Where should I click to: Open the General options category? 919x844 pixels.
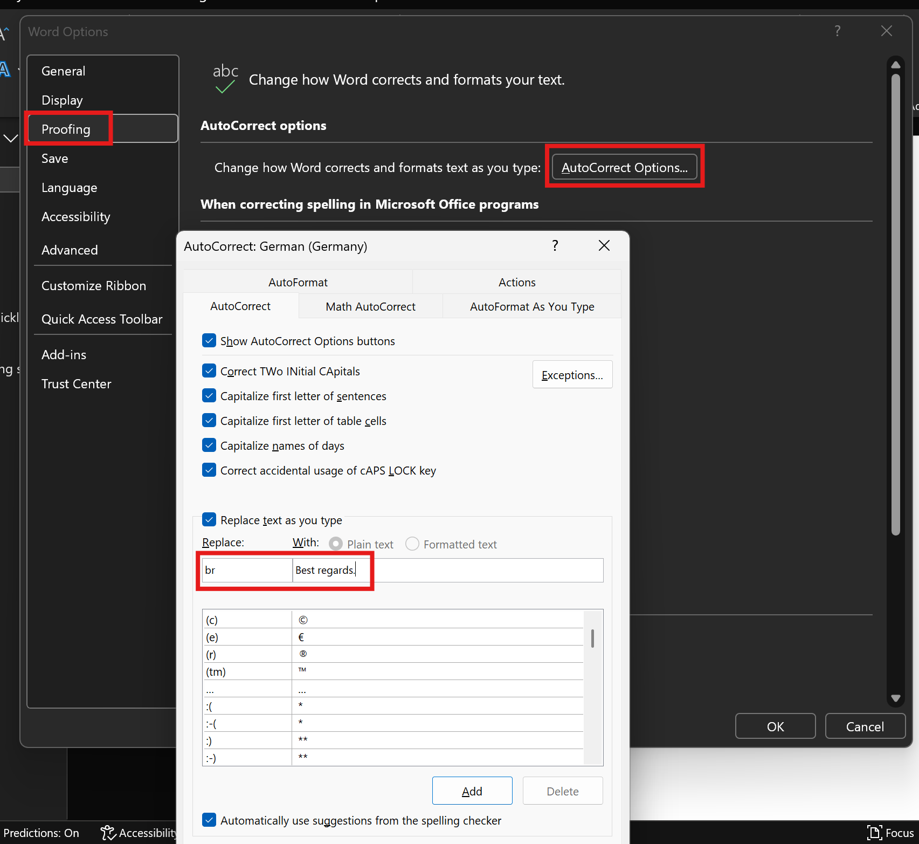coord(102,71)
